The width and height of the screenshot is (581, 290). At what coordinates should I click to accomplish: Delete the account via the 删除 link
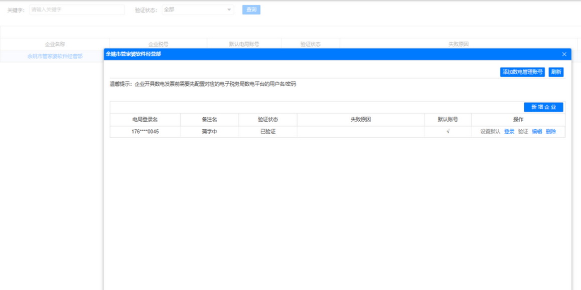pos(551,132)
